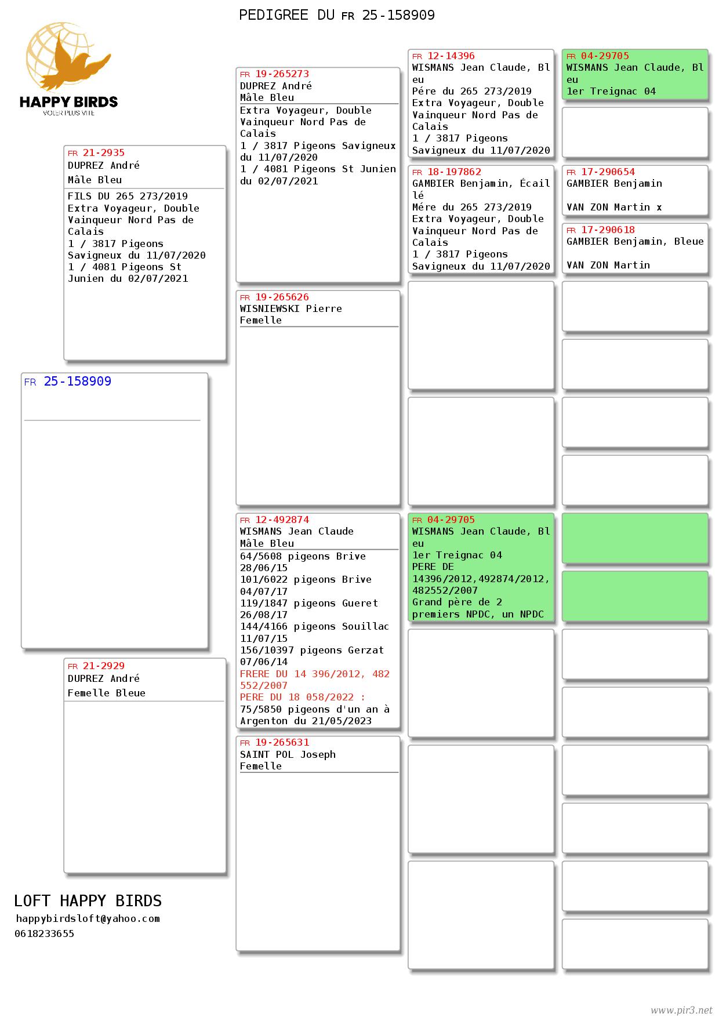Select blue ring number FR 25-158909
This screenshot has width=719, height=1017.
coord(68,382)
